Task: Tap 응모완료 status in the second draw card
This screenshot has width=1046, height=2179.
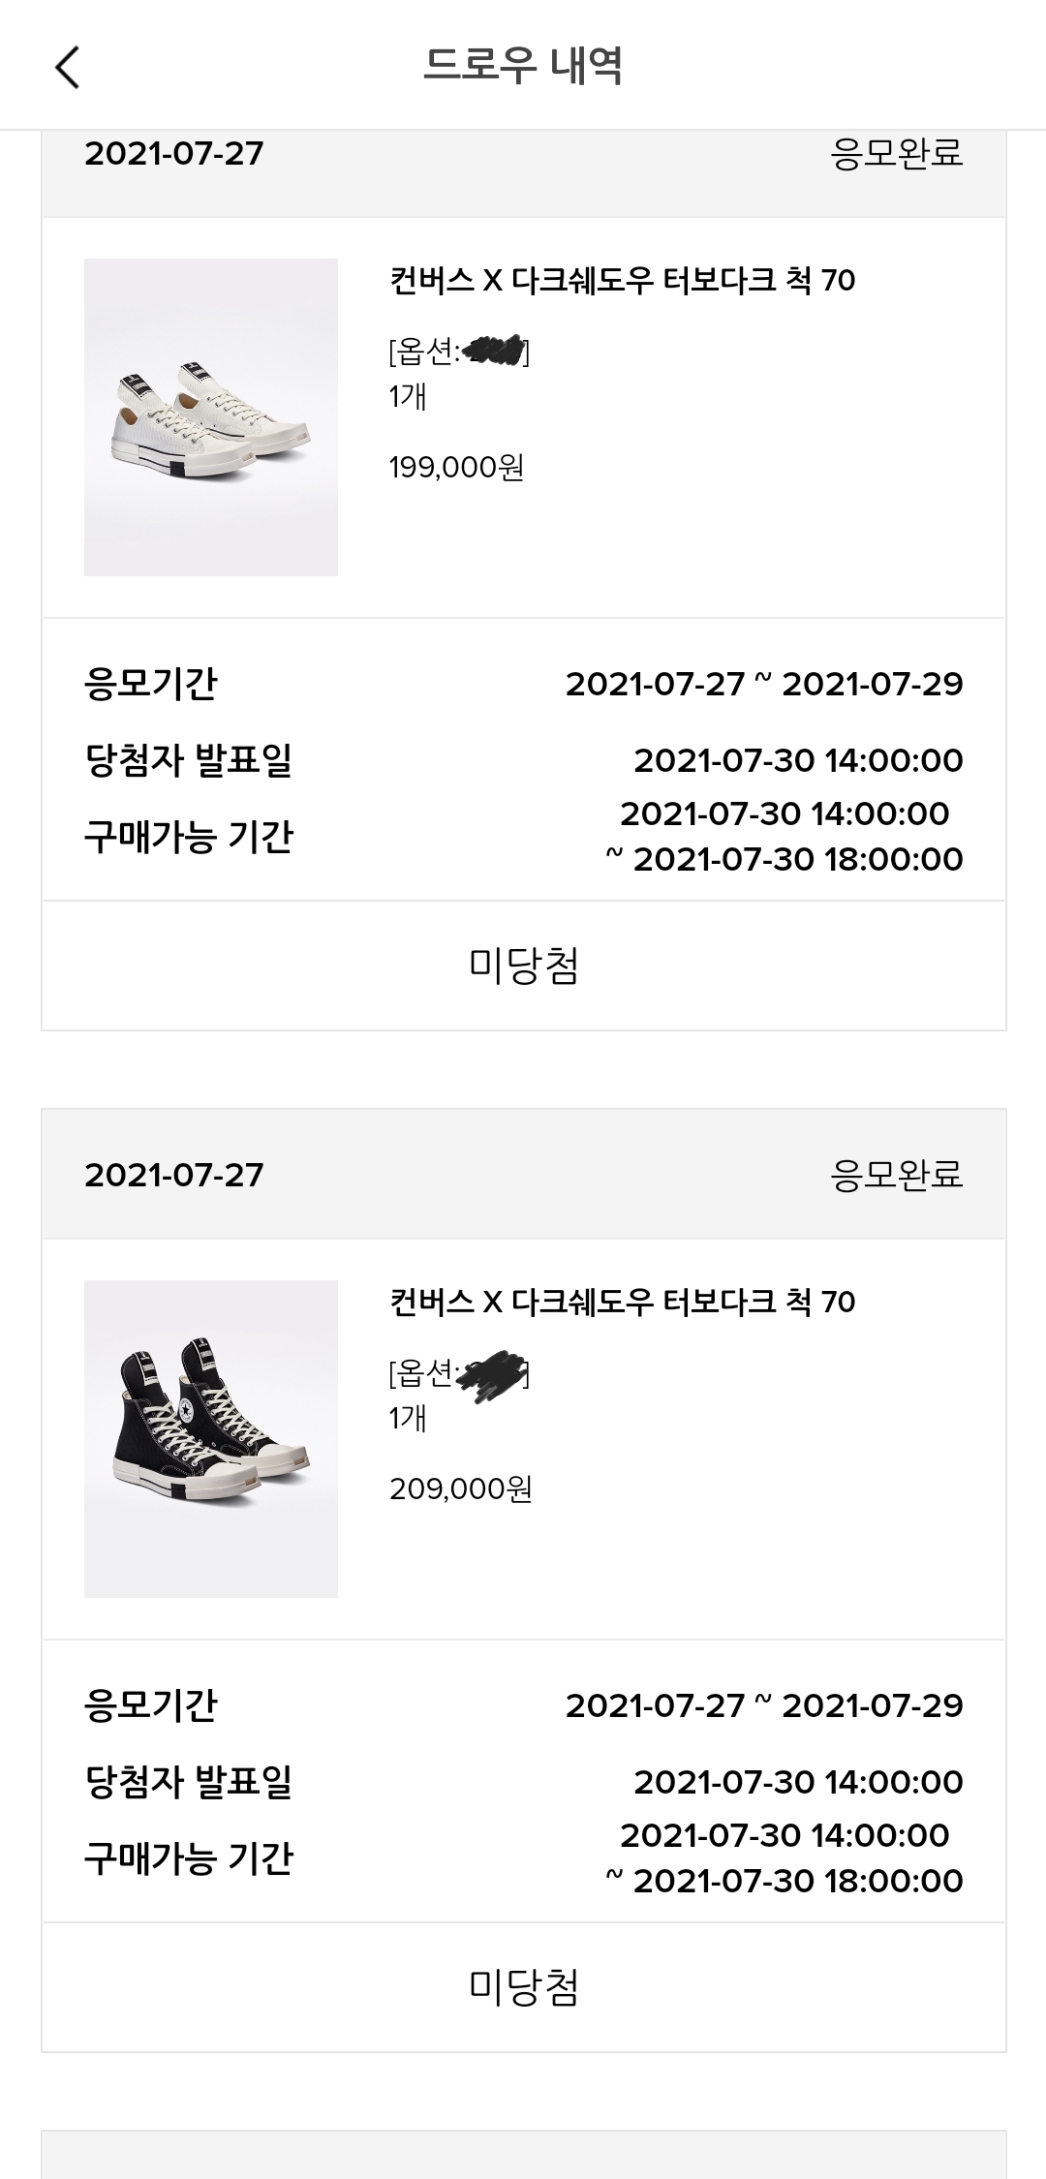Action: pos(896,1175)
